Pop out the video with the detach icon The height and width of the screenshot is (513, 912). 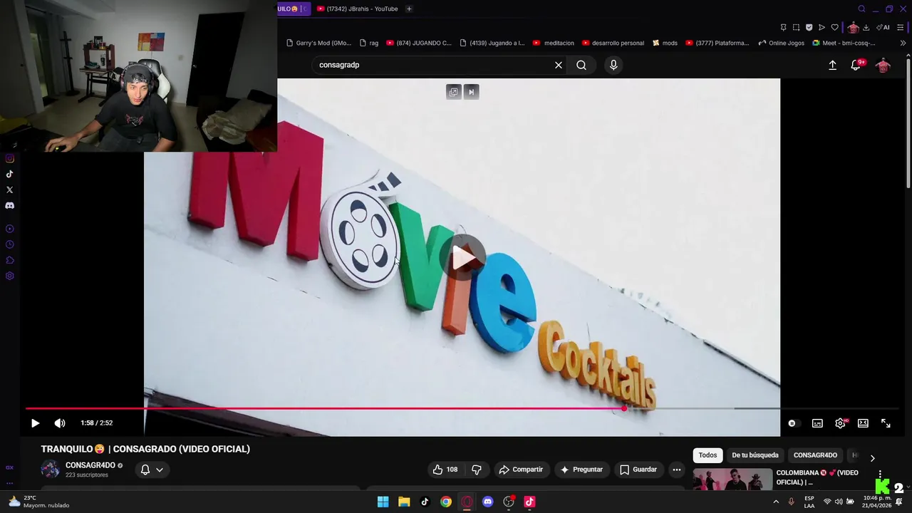pos(453,92)
